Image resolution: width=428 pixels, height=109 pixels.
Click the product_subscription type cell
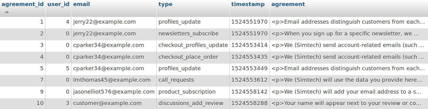point(193,92)
